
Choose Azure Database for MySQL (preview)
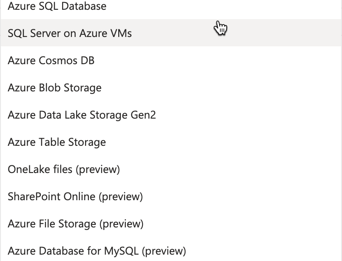point(171,250)
